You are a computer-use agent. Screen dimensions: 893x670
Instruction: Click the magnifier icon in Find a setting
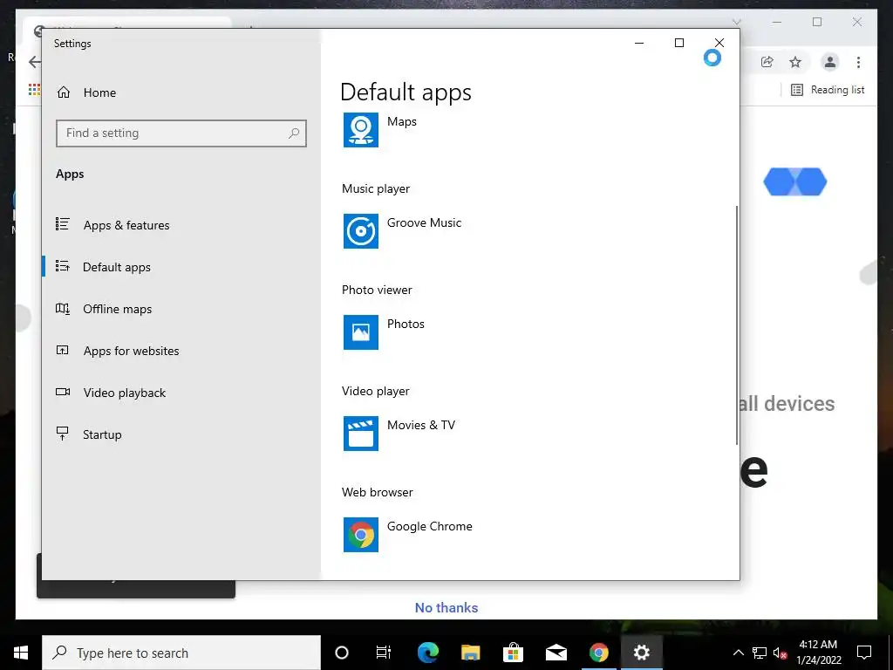point(294,133)
